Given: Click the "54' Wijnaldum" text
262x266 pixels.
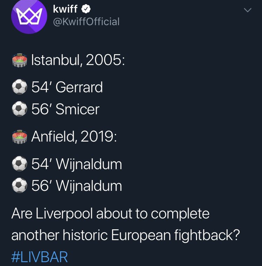Looking at the screenshot, I should (x=77, y=164).
